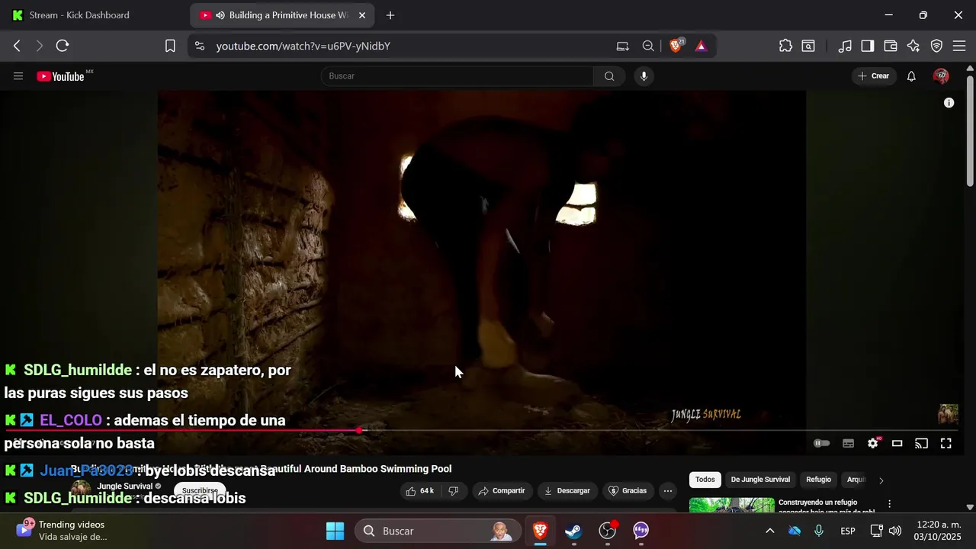Open Brave Shields lion icon
Image resolution: width=976 pixels, height=549 pixels.
pos(676,46)
